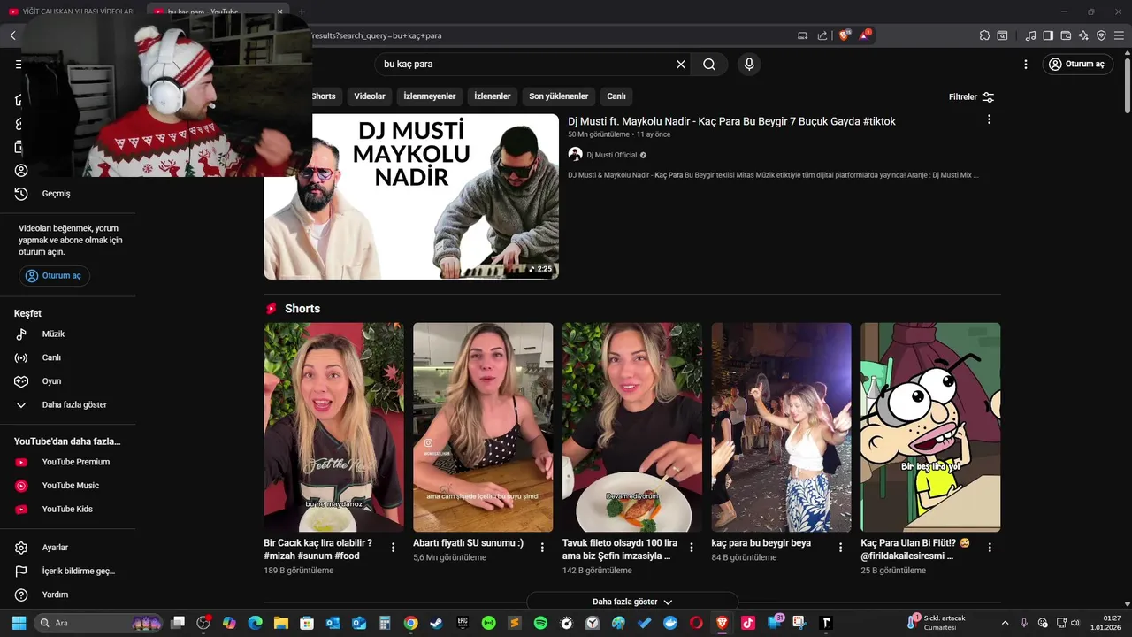
Task: Select the İzlenmeyenler filter chip
Action: click(430, 96)
